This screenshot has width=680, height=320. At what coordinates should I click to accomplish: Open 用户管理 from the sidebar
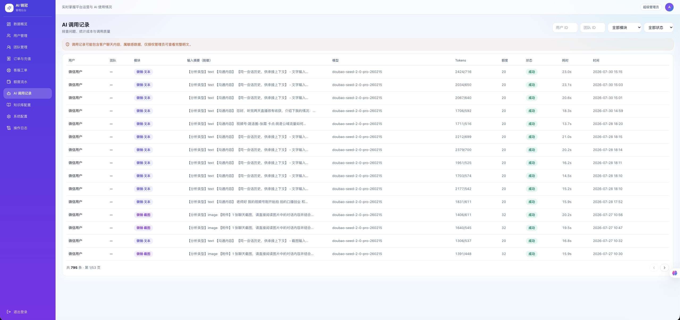click(28, 36)
